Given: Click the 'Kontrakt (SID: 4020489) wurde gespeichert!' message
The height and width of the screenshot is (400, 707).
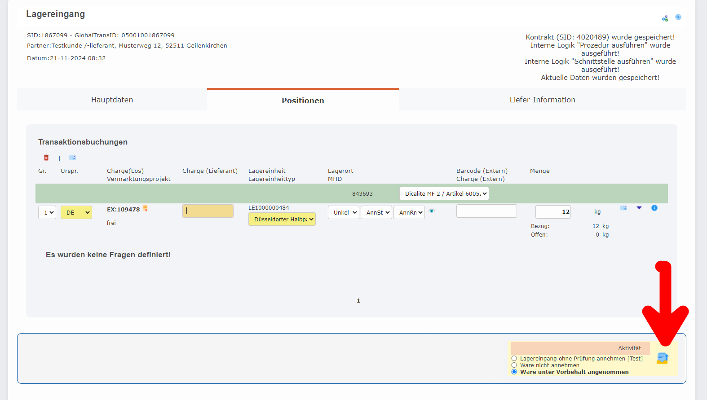Looking at the screenshot, I should pos(600,37).
